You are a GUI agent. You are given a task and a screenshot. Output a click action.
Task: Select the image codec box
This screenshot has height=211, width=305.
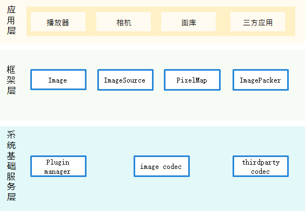(x=162, y=166)
